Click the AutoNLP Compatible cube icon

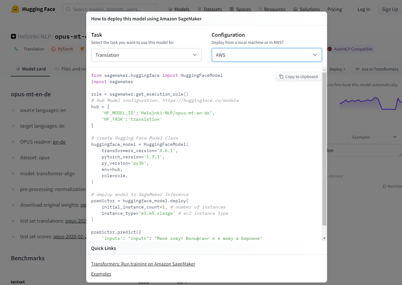330,49
